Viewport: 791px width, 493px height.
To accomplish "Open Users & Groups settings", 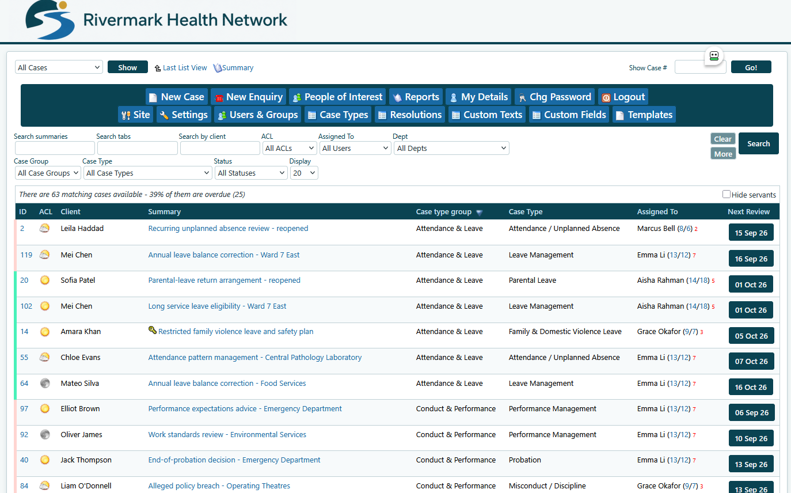I will 257,115.
